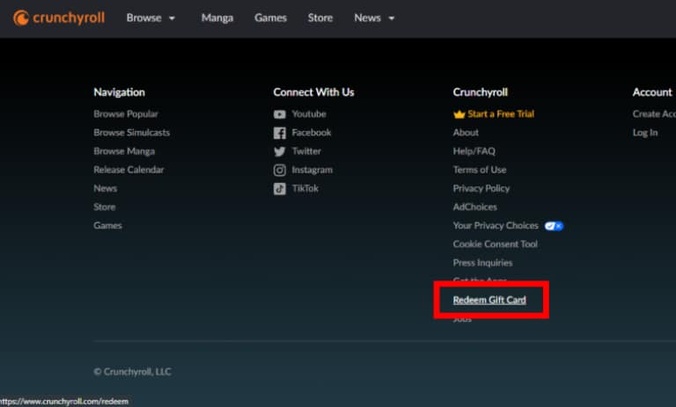Open the Youtube text link

tap(309, 113)
